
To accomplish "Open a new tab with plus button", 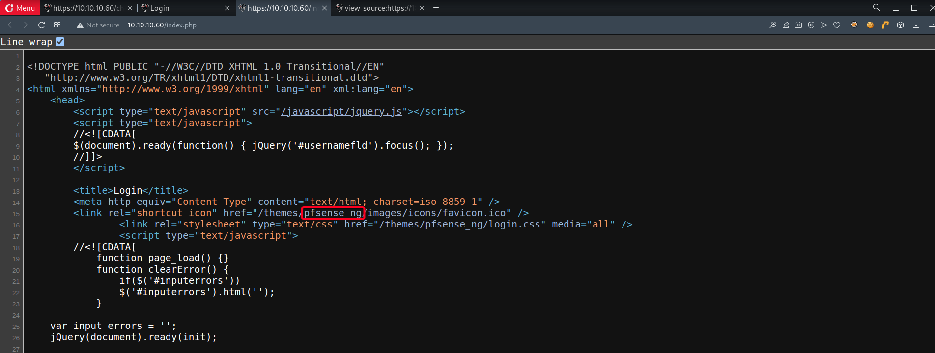I will tap(436, 8).
